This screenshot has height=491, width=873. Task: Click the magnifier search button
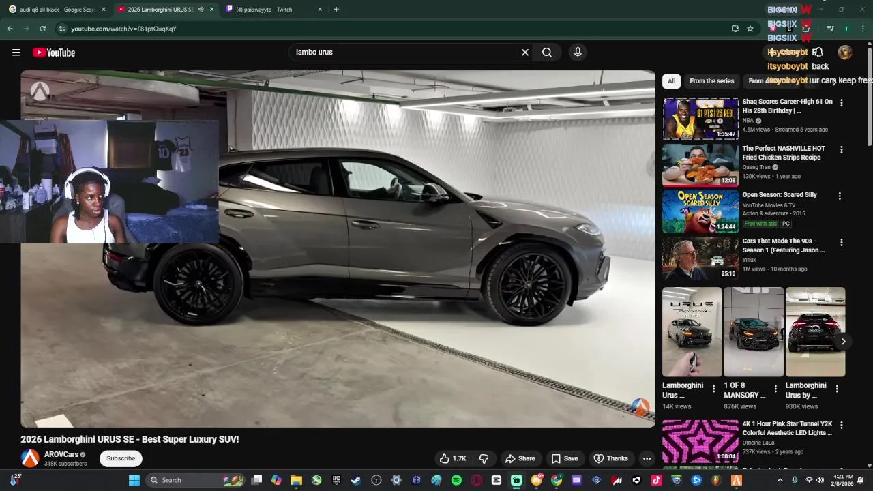coord(547,53)
